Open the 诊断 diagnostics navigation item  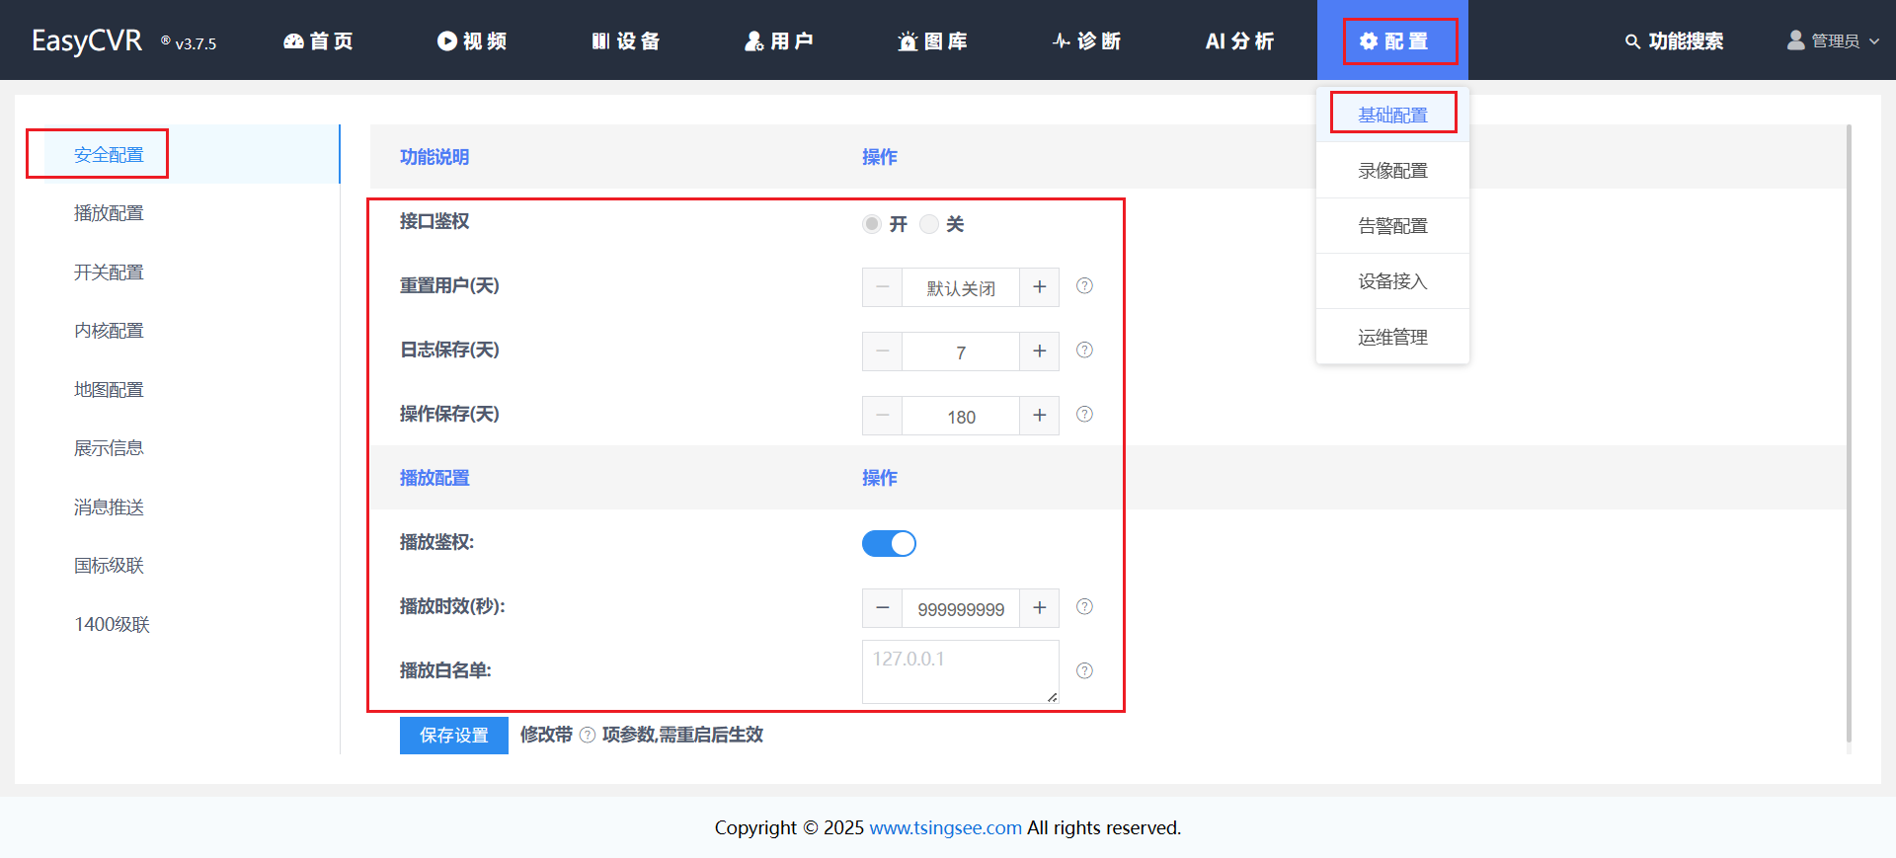1086,40
